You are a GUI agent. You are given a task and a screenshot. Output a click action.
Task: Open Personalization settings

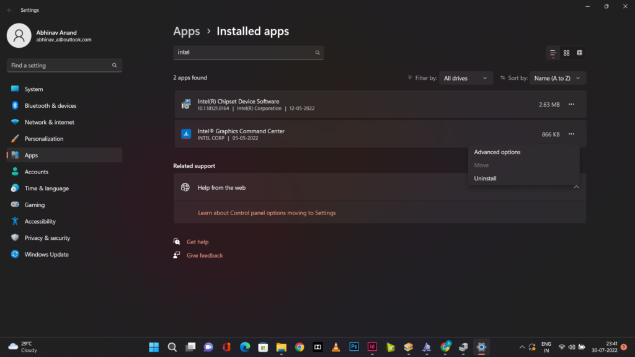(x=64, y=139)
